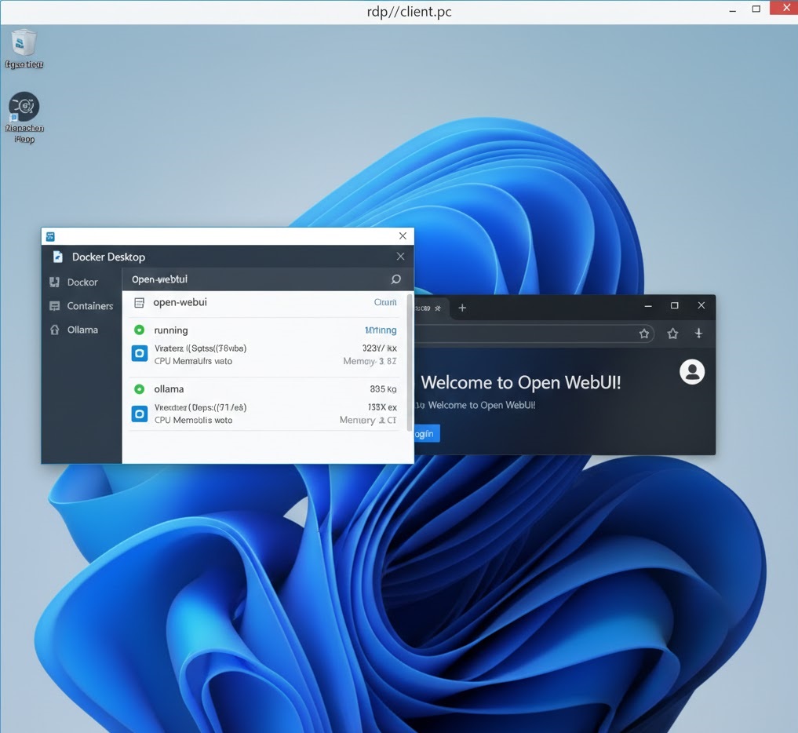Open Ollama in the Docker sidebar
This screenshot has width=798, height=733.
point(82,330)
